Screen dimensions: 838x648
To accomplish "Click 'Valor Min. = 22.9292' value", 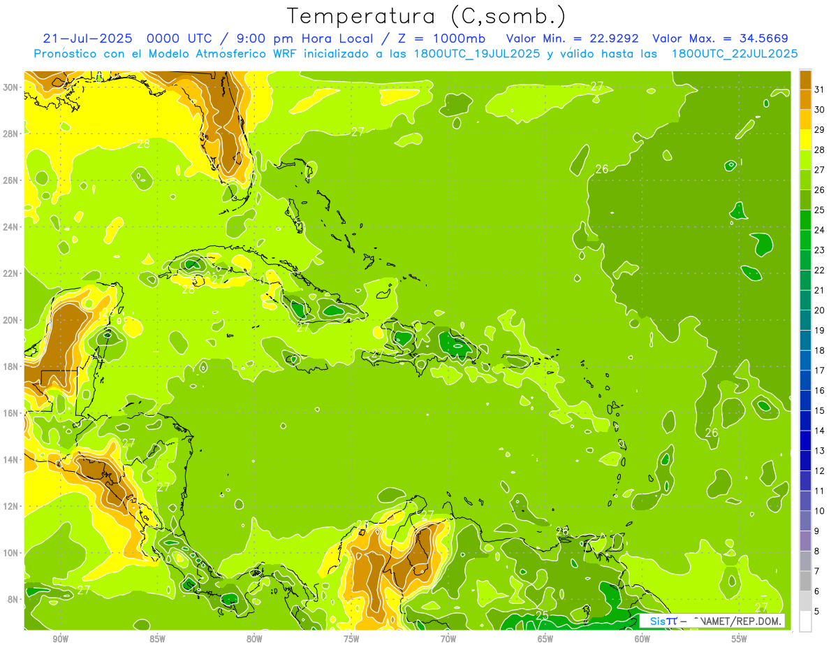I will pos(573,38).
